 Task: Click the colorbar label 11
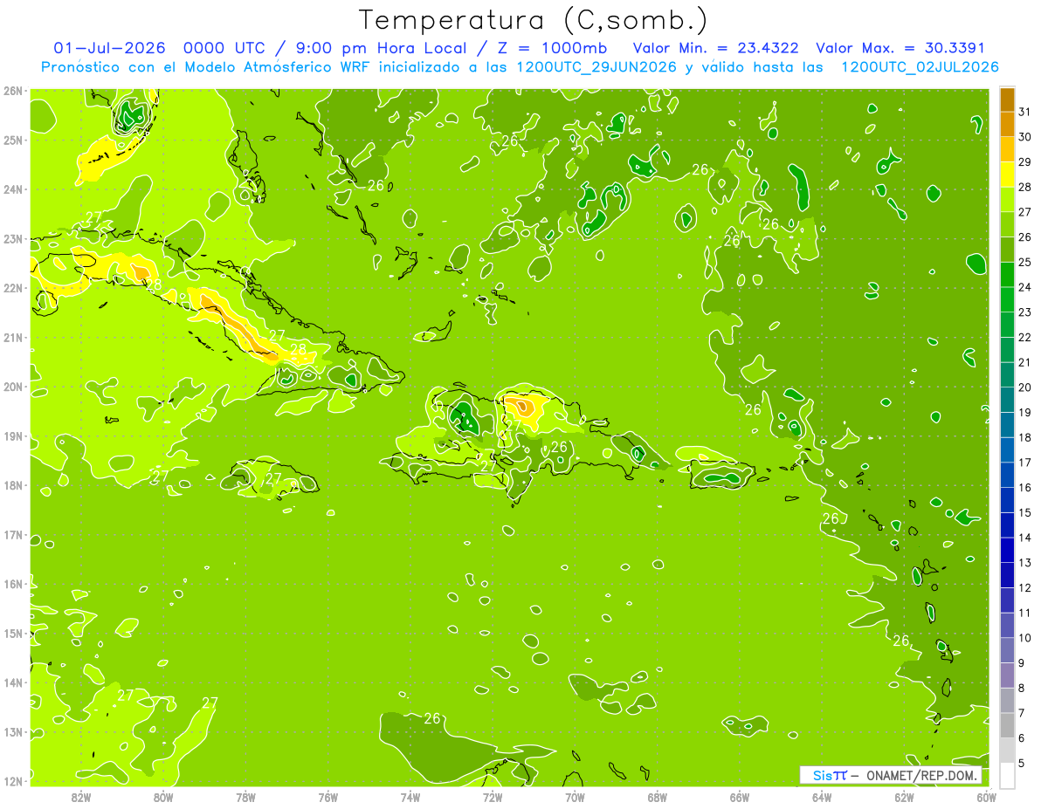(1025, 613)
